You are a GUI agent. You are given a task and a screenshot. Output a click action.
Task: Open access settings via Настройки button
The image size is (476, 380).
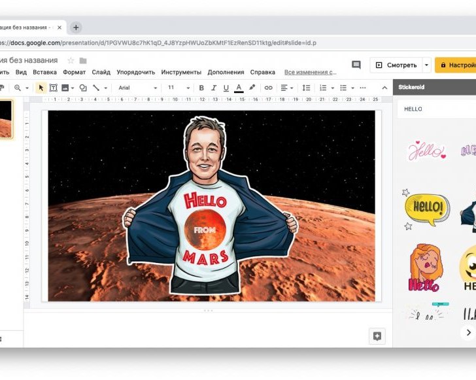[455, 65]
